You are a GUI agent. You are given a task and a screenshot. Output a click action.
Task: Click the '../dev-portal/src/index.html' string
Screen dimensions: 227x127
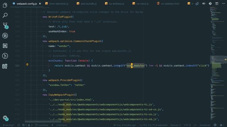coord(71,99)
